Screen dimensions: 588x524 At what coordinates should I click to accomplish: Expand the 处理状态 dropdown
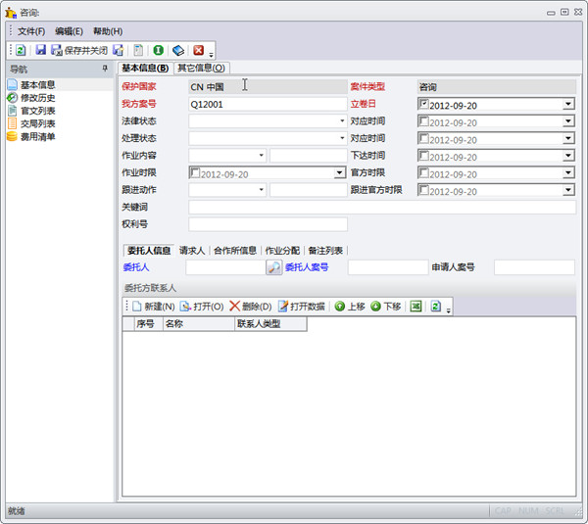tap(342, 138)
